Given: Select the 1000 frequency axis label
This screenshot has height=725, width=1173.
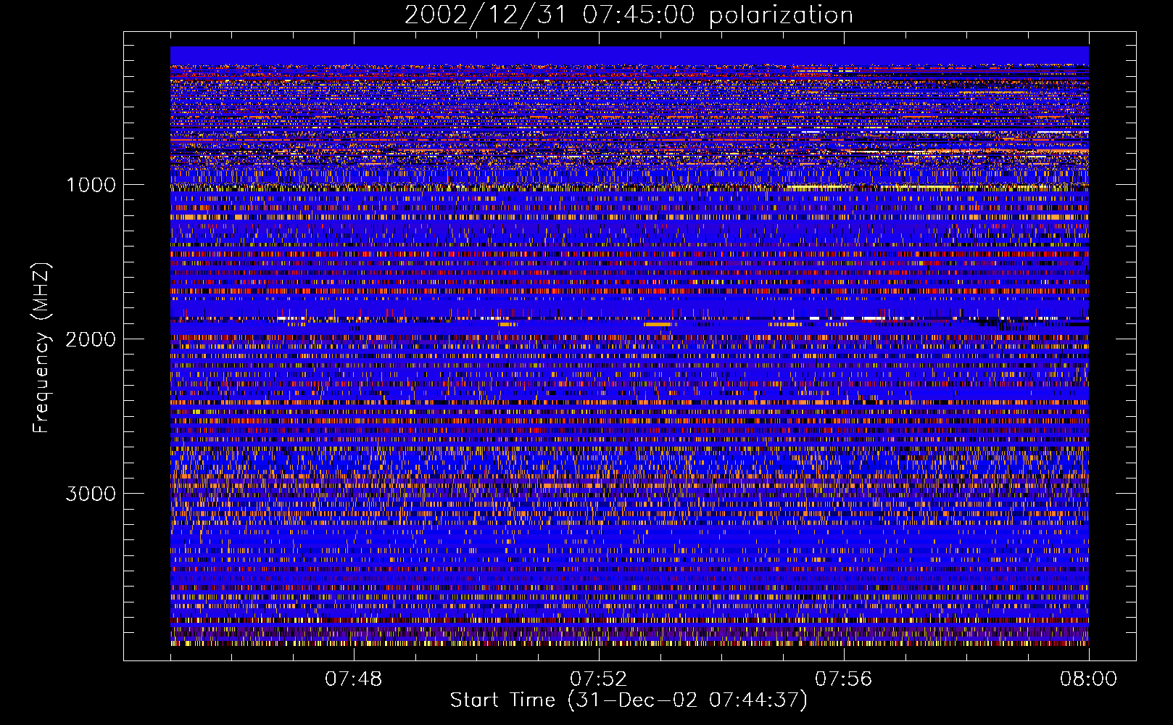Looking at the screenshot, I should click(91, 185).
